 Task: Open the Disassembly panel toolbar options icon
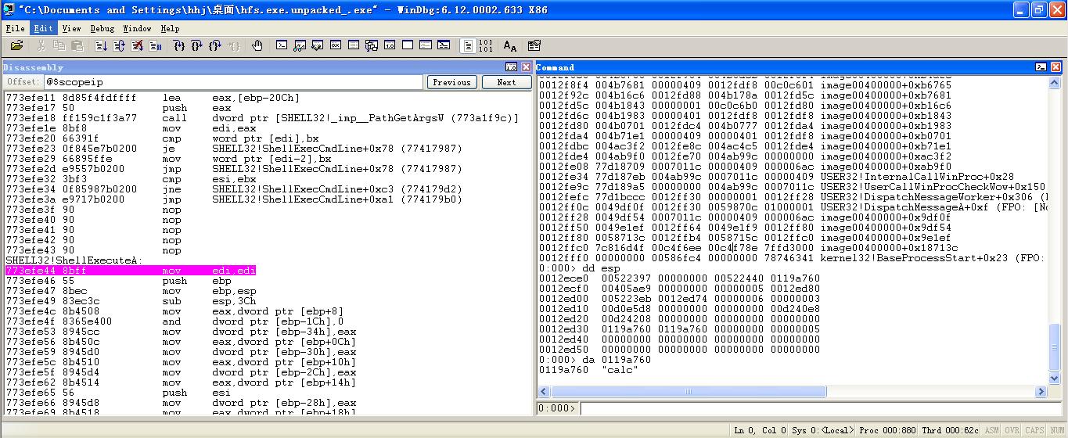(x=511, y=67)
